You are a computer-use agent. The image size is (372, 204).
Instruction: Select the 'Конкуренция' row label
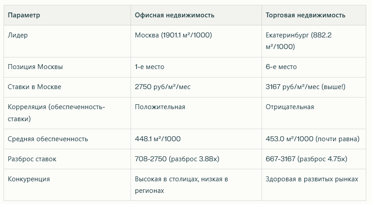pyautogui.click(x=29, y=179)
